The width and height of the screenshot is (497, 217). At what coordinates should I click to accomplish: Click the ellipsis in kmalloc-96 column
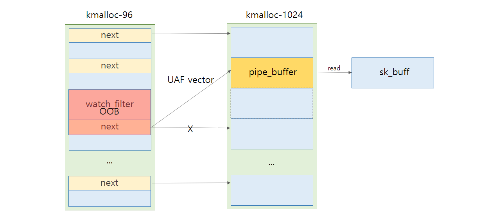(109, 161)
